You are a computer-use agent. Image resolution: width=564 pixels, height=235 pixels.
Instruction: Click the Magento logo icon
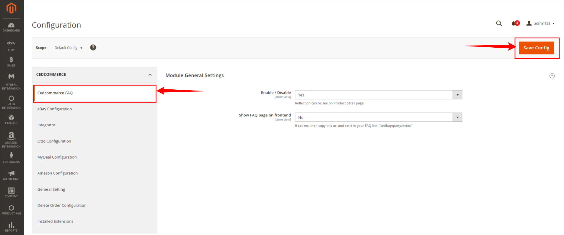[11, 8]
